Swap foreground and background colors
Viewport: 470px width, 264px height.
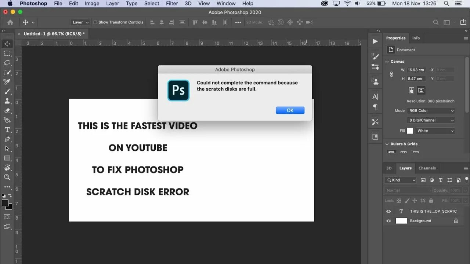10,195
